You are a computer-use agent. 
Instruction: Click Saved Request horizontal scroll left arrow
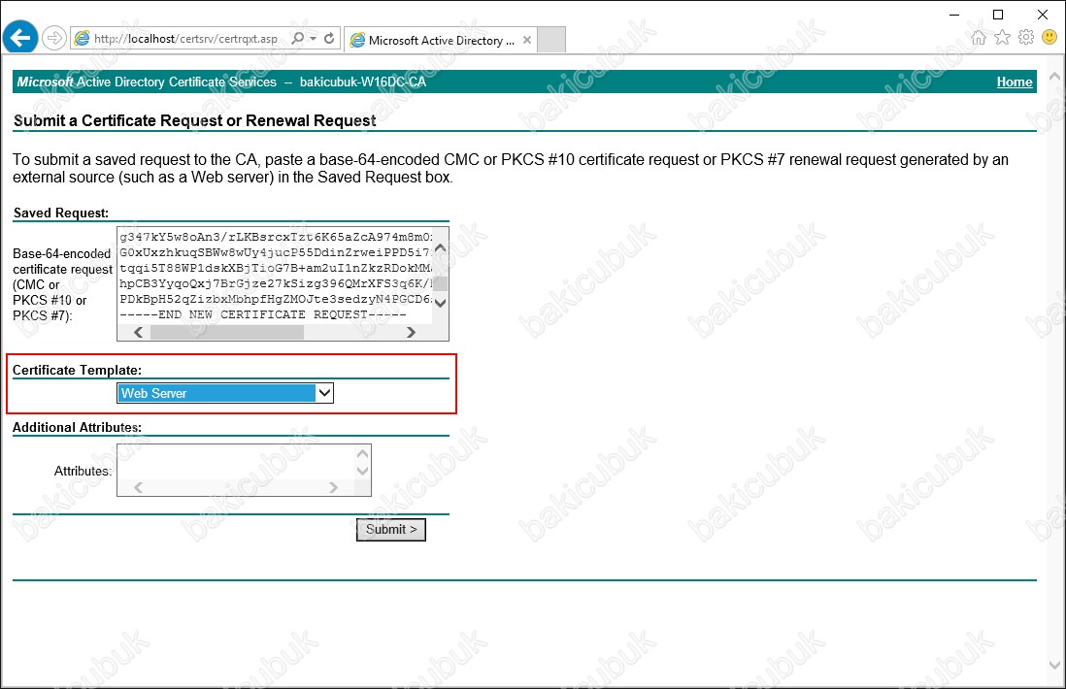pos(138,332)
